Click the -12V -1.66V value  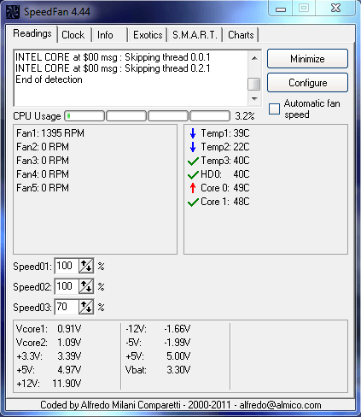tap(177, 329)
